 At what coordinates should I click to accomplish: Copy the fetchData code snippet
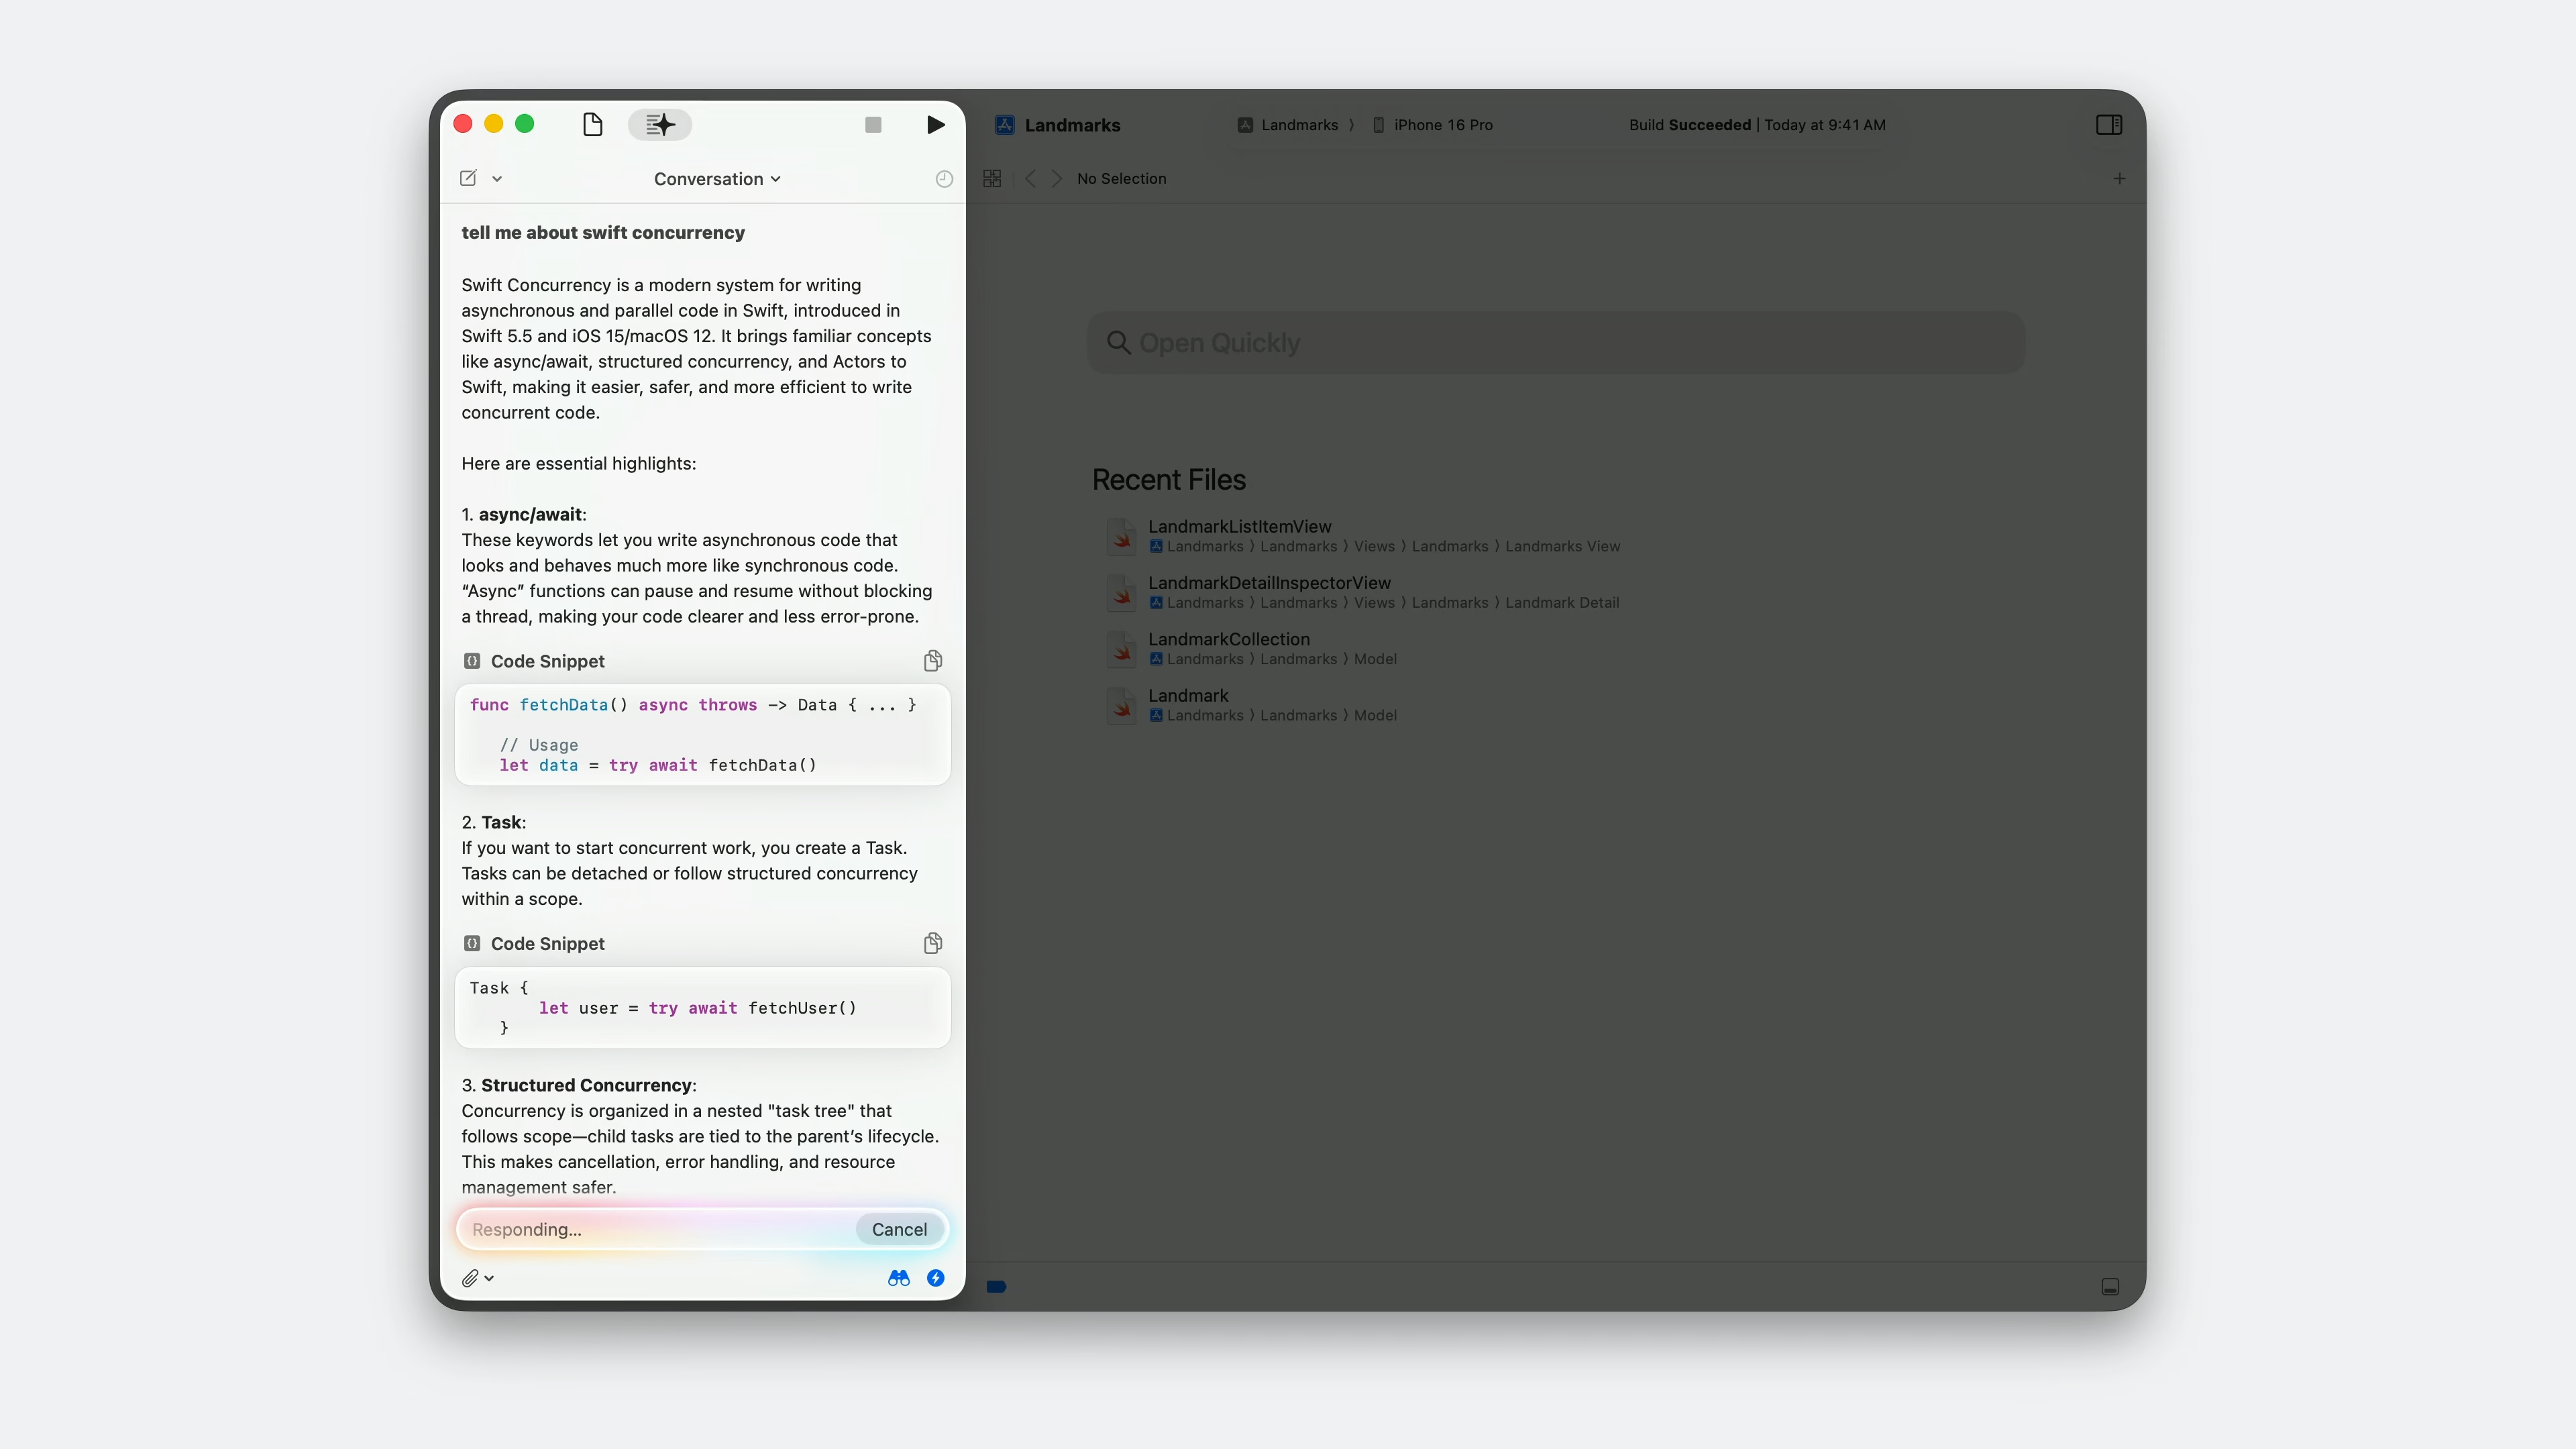point(932,660)
